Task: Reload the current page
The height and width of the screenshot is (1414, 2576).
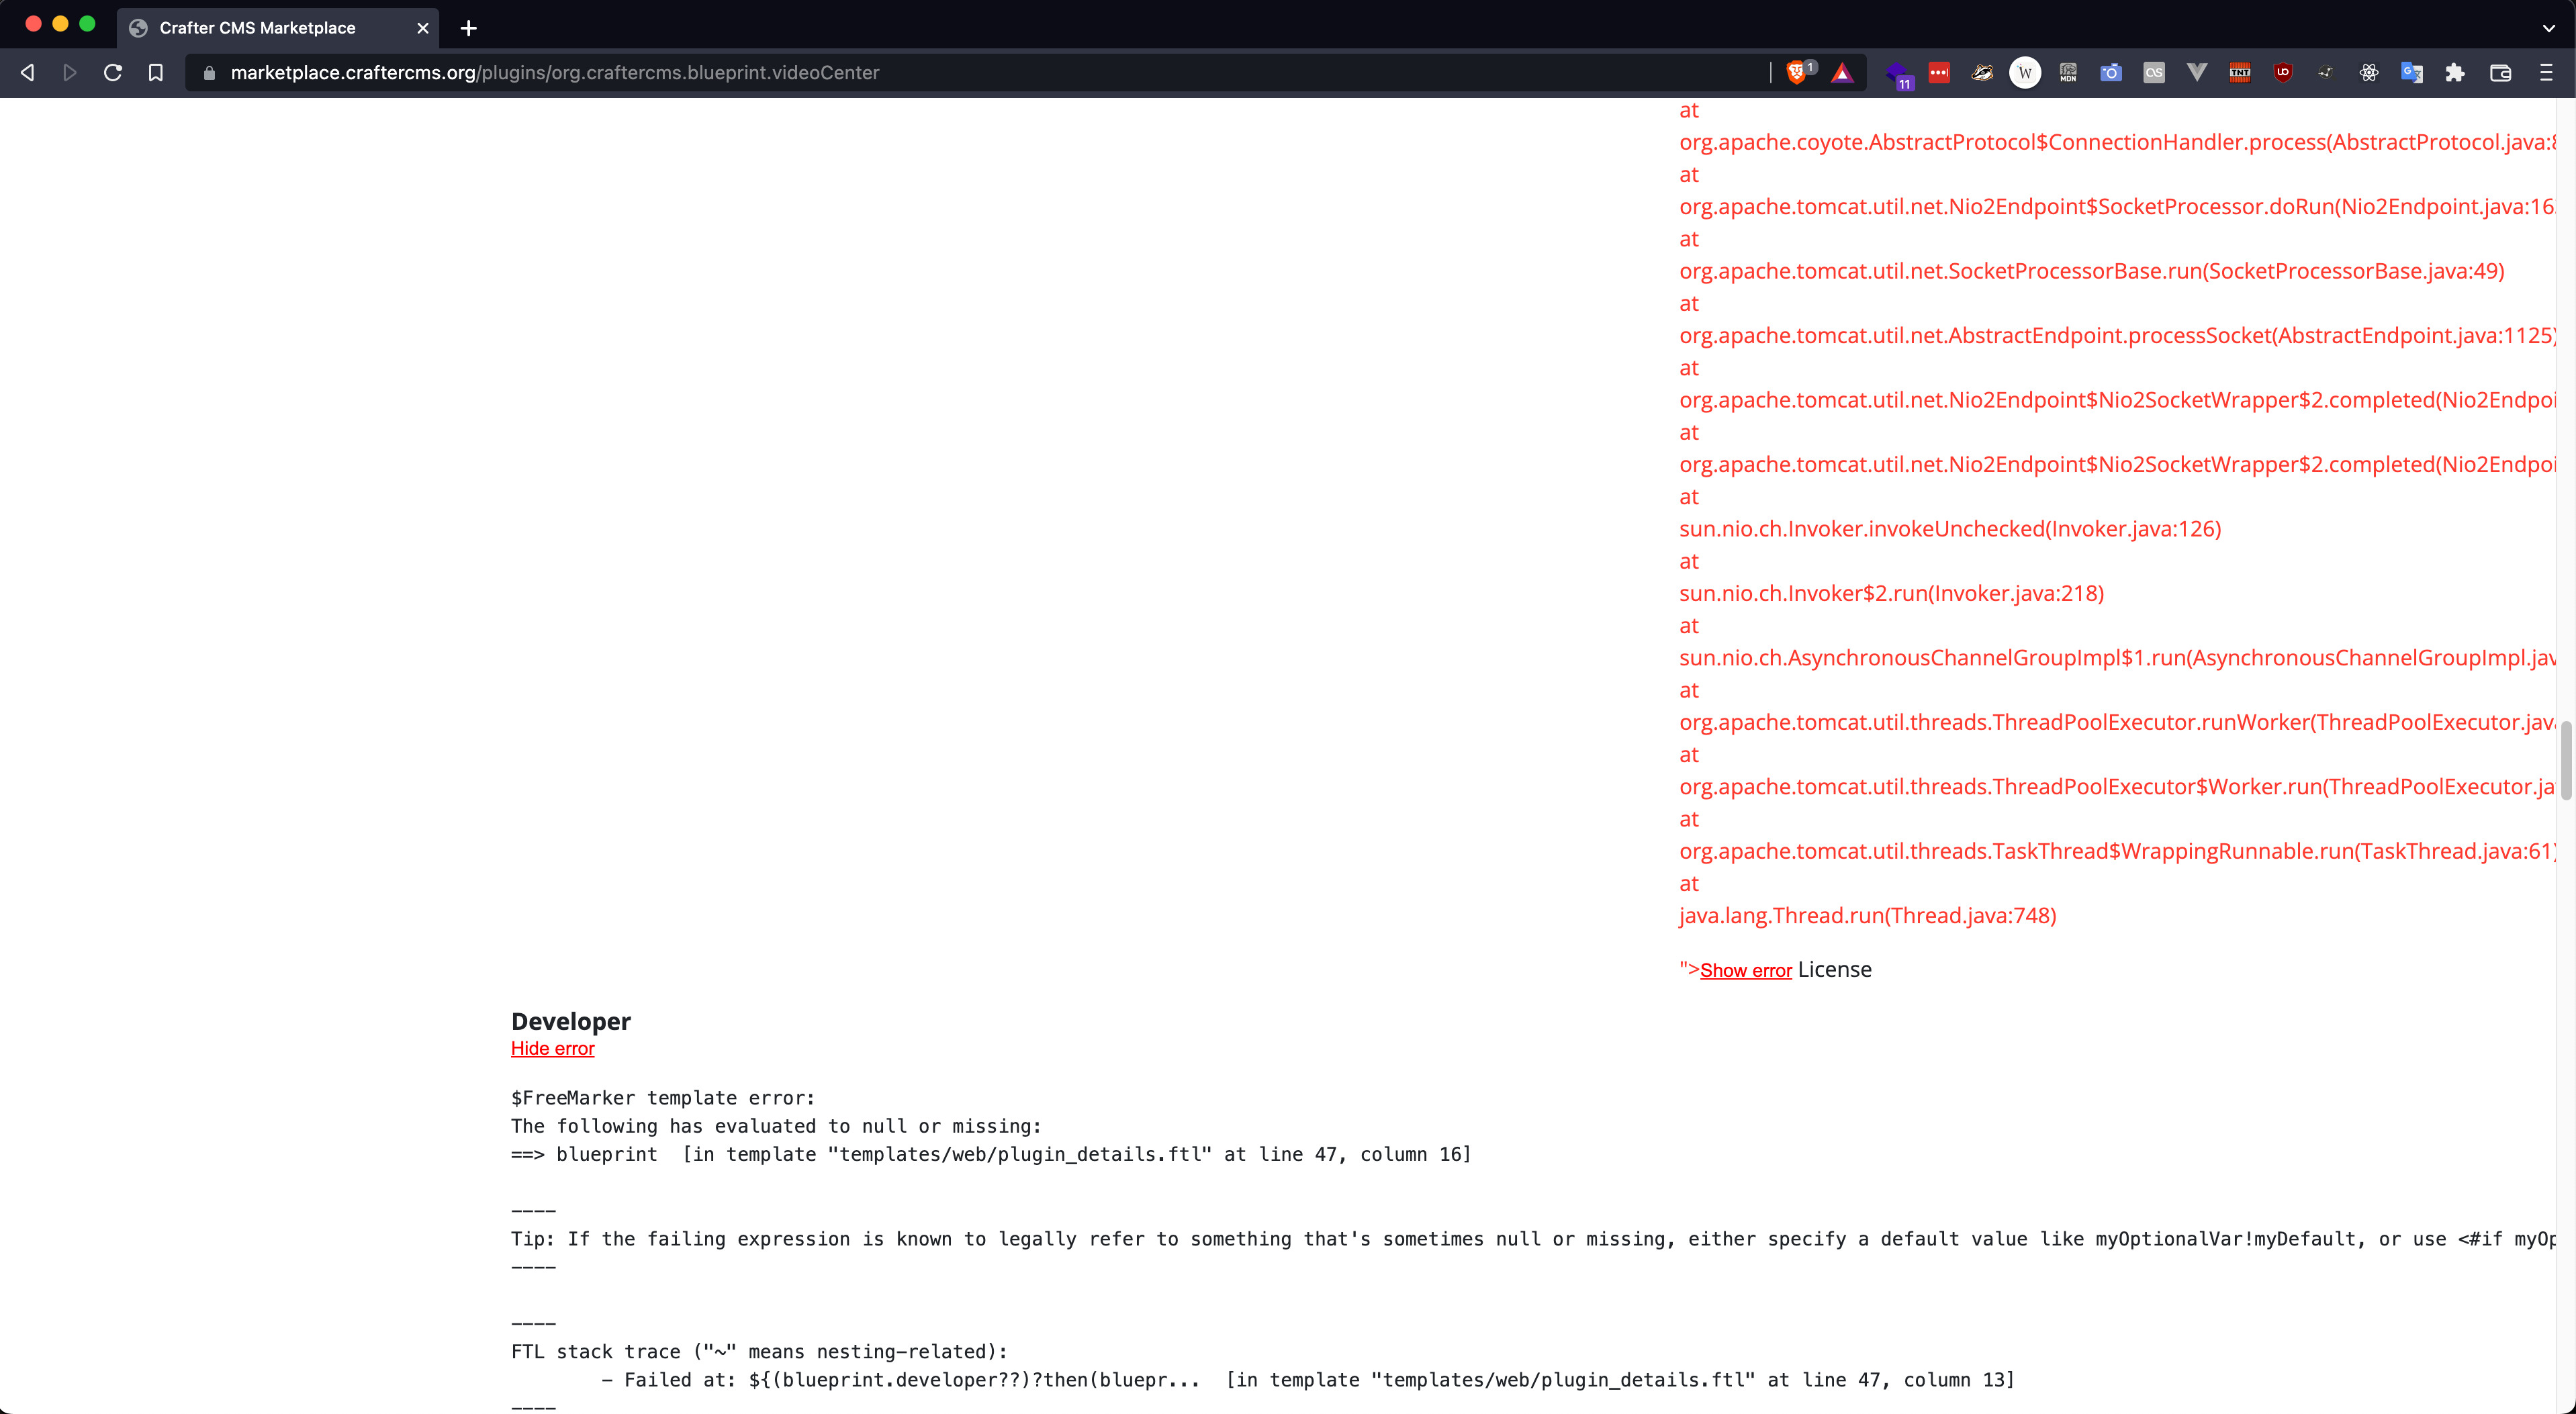Action: pyautogui.click(x=113, y=72)
